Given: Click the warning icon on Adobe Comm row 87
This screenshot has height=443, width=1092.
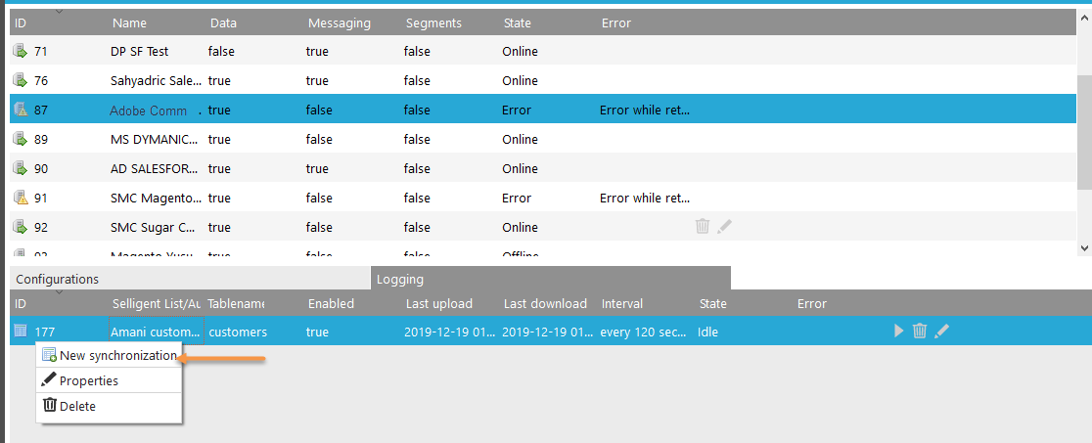Looking at the screenshot, I should click(20, 110).
